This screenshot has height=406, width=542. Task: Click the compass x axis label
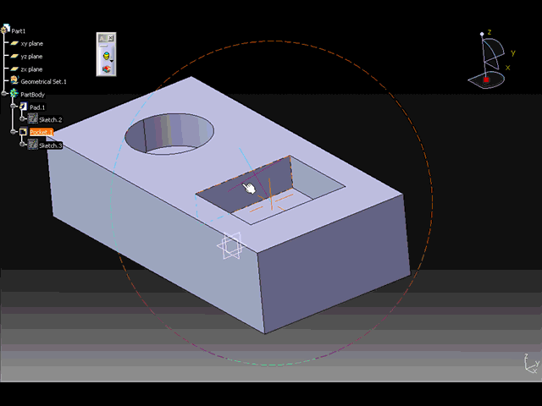[x=508, y=68]
